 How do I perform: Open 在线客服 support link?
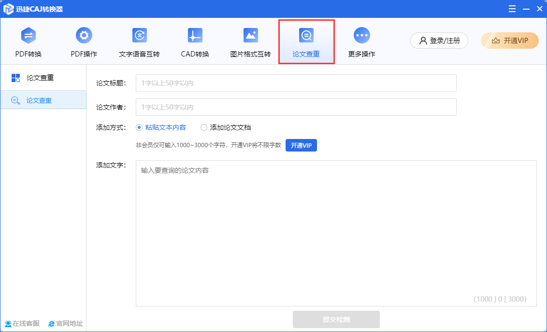click(22, 323)
